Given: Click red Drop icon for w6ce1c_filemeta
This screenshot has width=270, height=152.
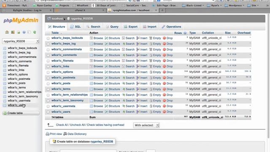Looking at the screenshot, I should [x=164, y=61].
